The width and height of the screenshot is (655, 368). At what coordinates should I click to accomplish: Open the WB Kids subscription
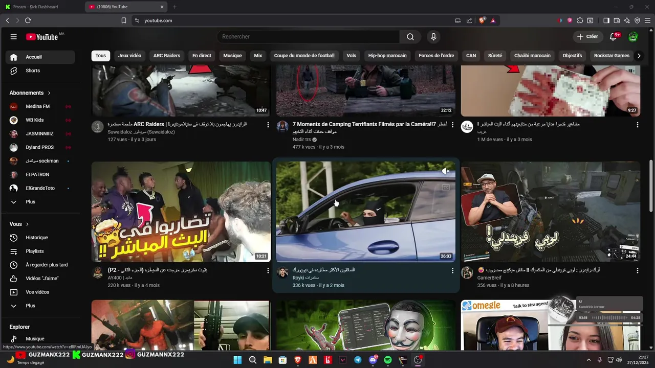[40, 120]
